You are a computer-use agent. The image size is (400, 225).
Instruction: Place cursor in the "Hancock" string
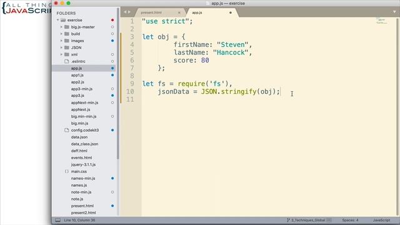coord(231,52)
